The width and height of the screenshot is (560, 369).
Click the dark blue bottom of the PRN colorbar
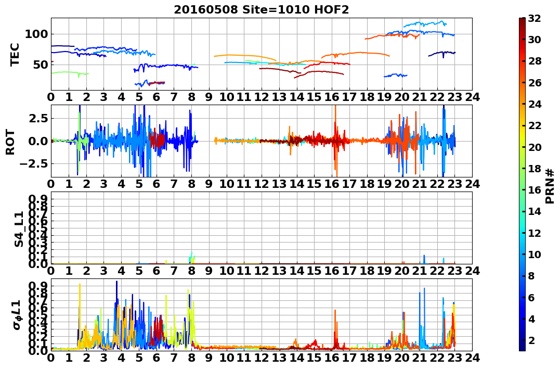(522, 348)
